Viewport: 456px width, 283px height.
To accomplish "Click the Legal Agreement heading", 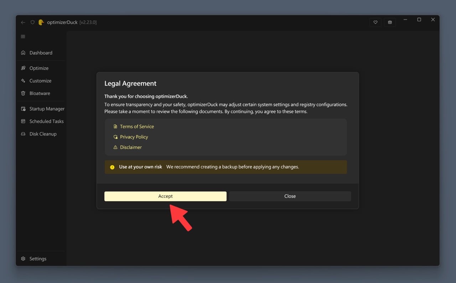I will 130,84.
